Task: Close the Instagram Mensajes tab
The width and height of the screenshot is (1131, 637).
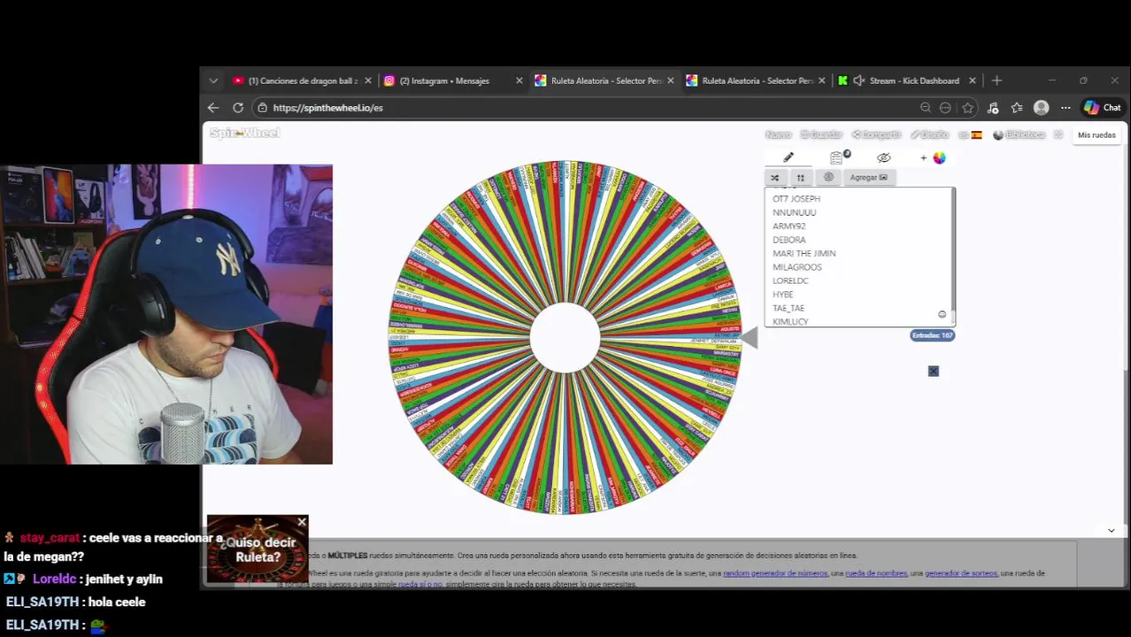Action: point(519,81)
